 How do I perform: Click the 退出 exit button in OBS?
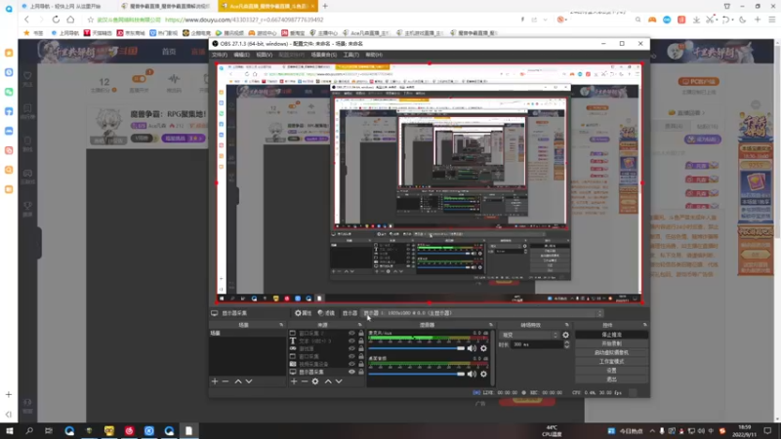(612, 379)
